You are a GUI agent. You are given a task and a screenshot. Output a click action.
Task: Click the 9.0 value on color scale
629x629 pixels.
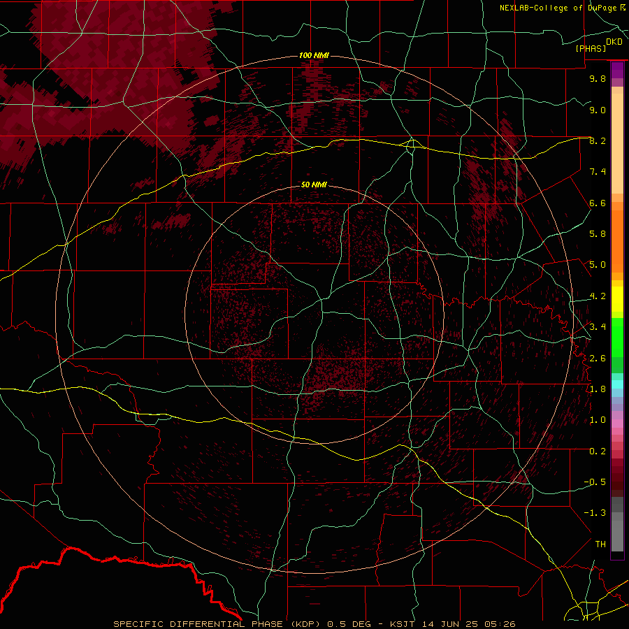pyautogui.click(x=598, y=110)
